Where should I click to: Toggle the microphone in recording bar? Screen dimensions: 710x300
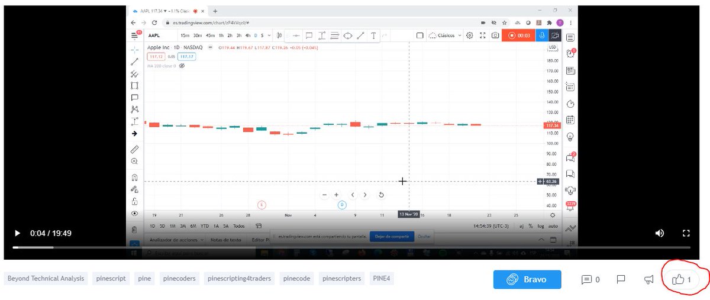[x=542, y=36]
